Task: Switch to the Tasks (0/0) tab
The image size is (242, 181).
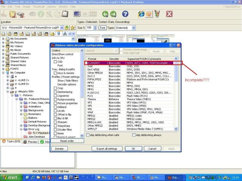Action: (11, 141)
